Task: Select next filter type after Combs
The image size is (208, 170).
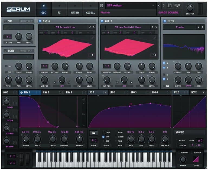Action: coord(203,27)
